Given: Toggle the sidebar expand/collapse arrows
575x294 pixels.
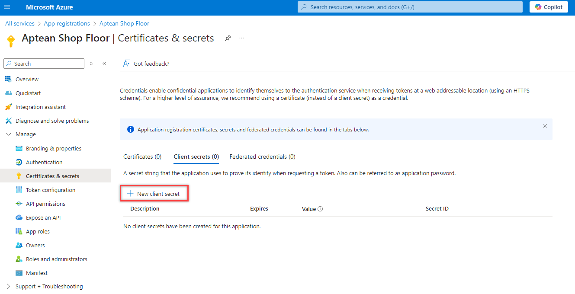Looking at the screenshot, I should 91,64.
